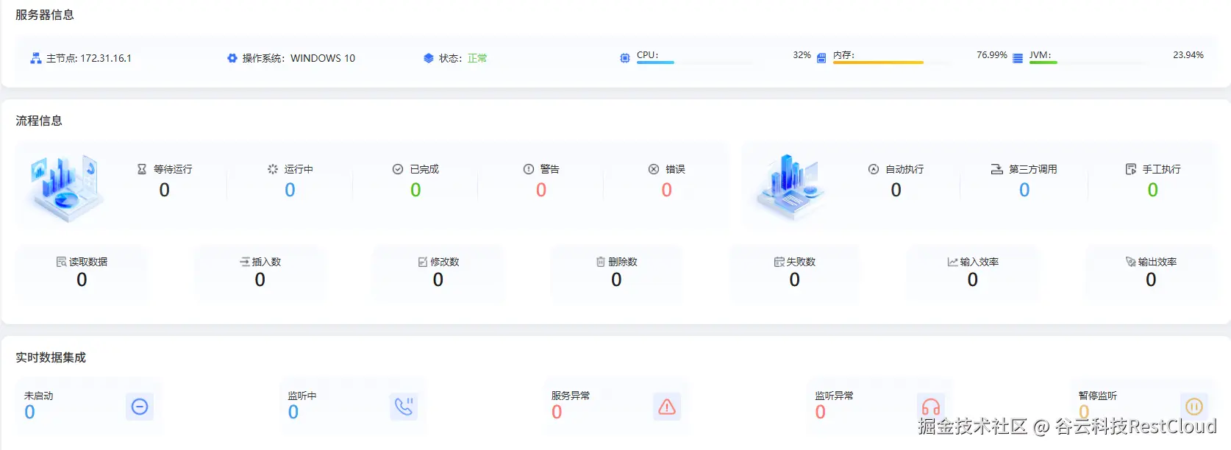
Task: Click the headset icon in 监听异常 card
Action: click(931, 407)
